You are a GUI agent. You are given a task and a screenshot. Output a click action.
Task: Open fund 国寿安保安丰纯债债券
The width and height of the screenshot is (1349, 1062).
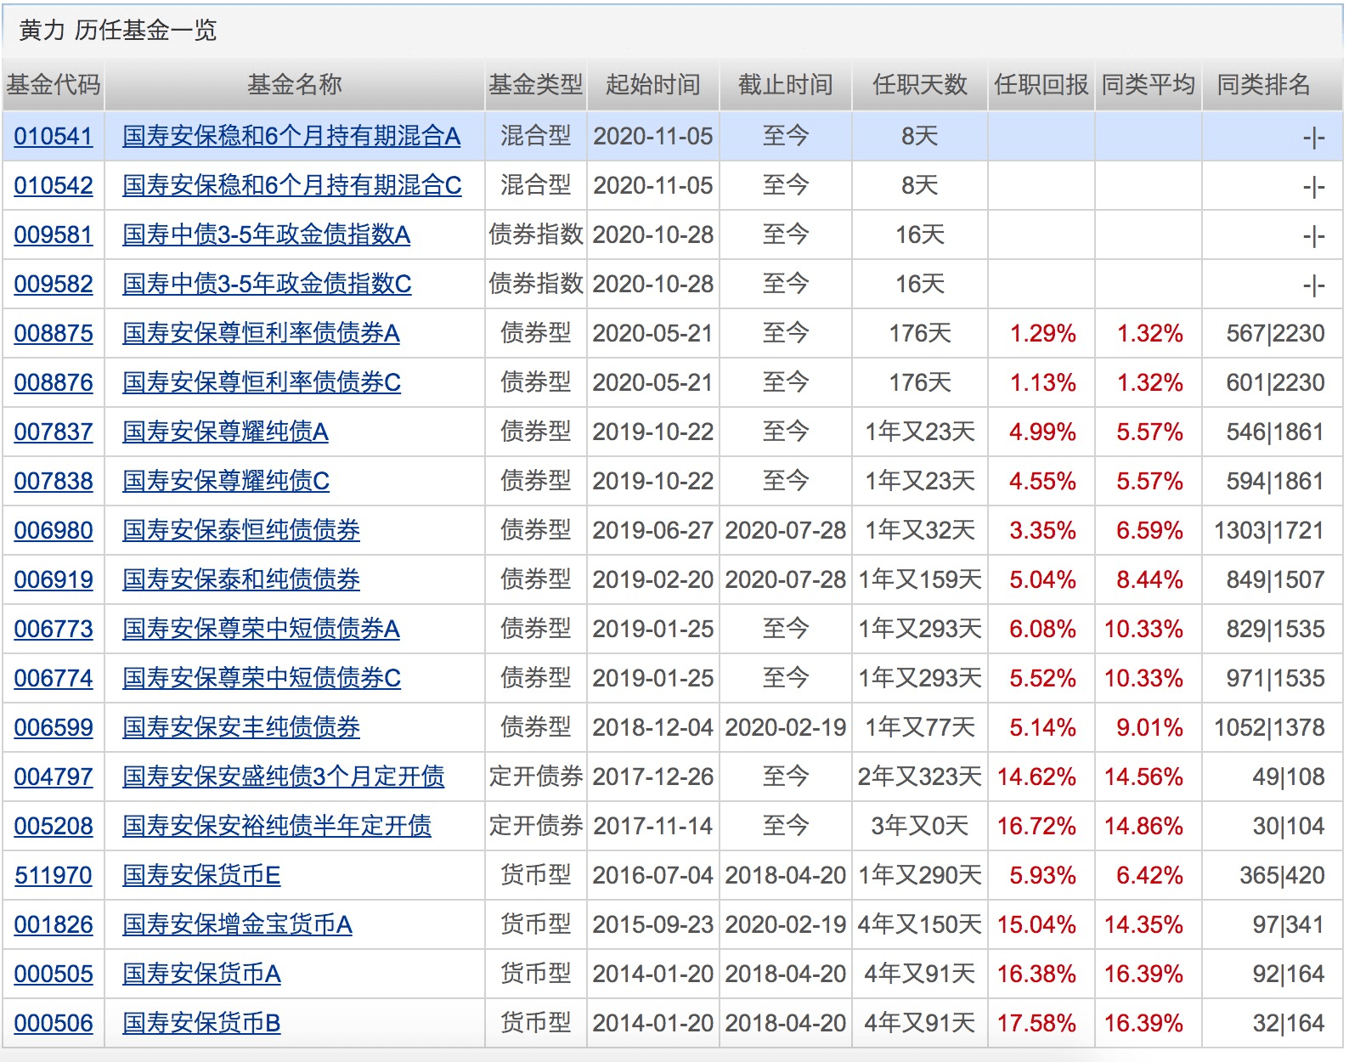[241, 727]
